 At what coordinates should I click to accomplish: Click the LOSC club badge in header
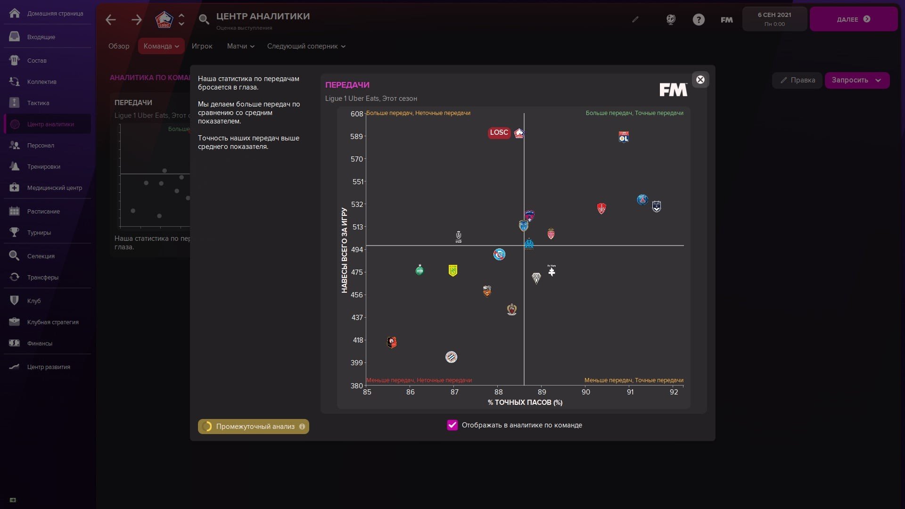click(x=164, y=19)
